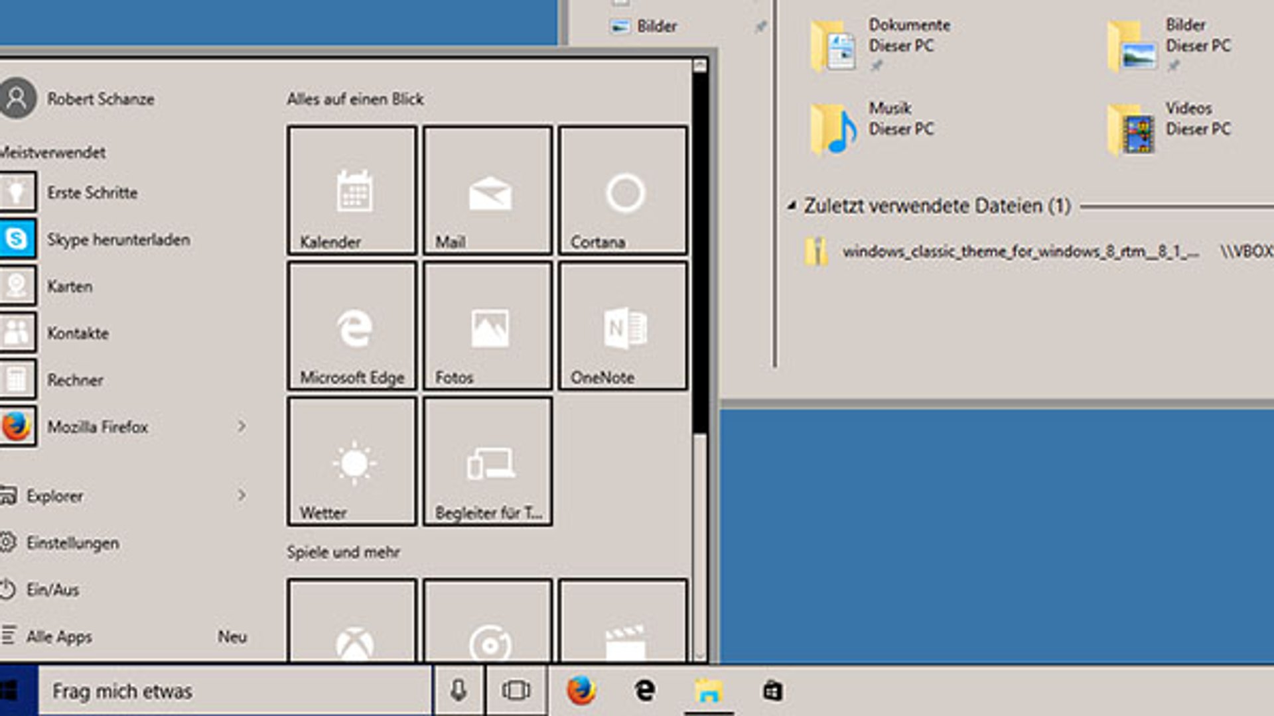This screenshot has height=716, width=1274.
Task: Click the Alles auf einen Blick group title
Action: pos(355,99)
